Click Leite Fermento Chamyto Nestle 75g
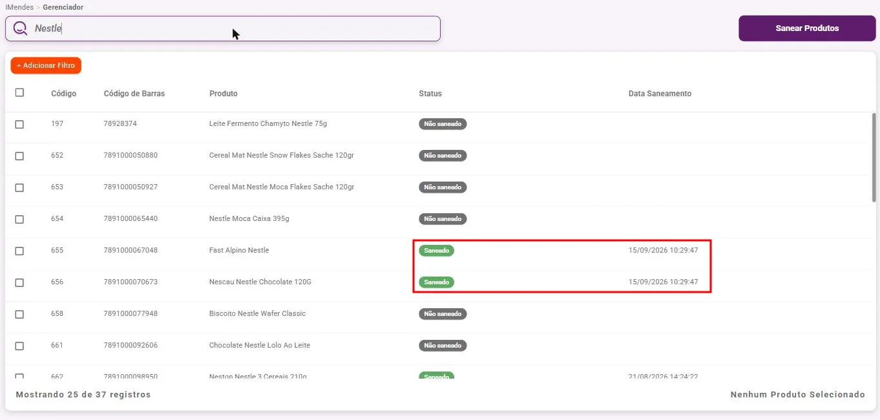This screenshot has height=420, width=880. (x=268, y=123)
